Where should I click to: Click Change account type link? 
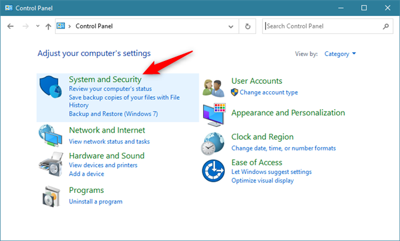coord(269,92)
